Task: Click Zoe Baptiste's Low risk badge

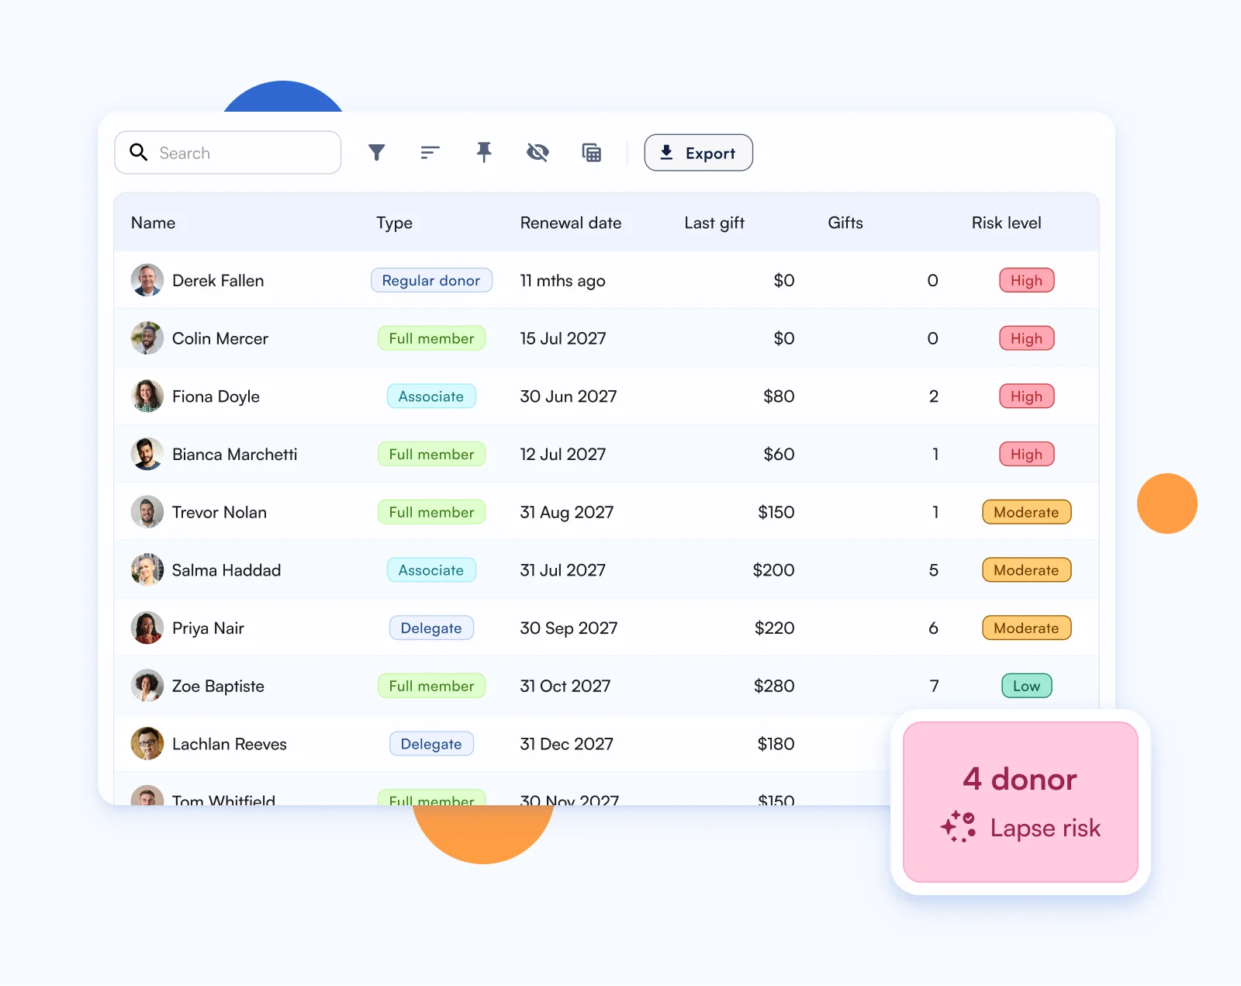Action: (x=1026, y=686)
